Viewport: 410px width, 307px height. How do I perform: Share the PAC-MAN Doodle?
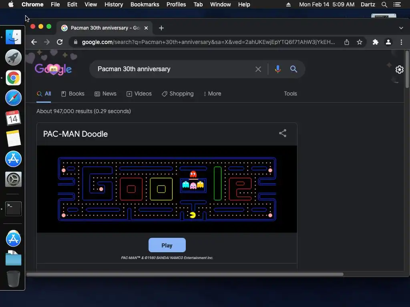283,133
